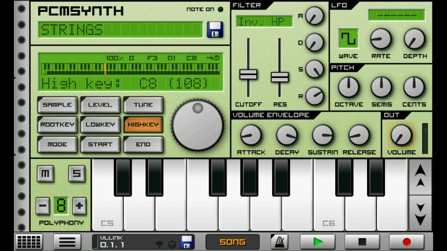This screenshot has height=251, width=447.
Task: Click the filter envelope A knob
Action: pos(314,16)
